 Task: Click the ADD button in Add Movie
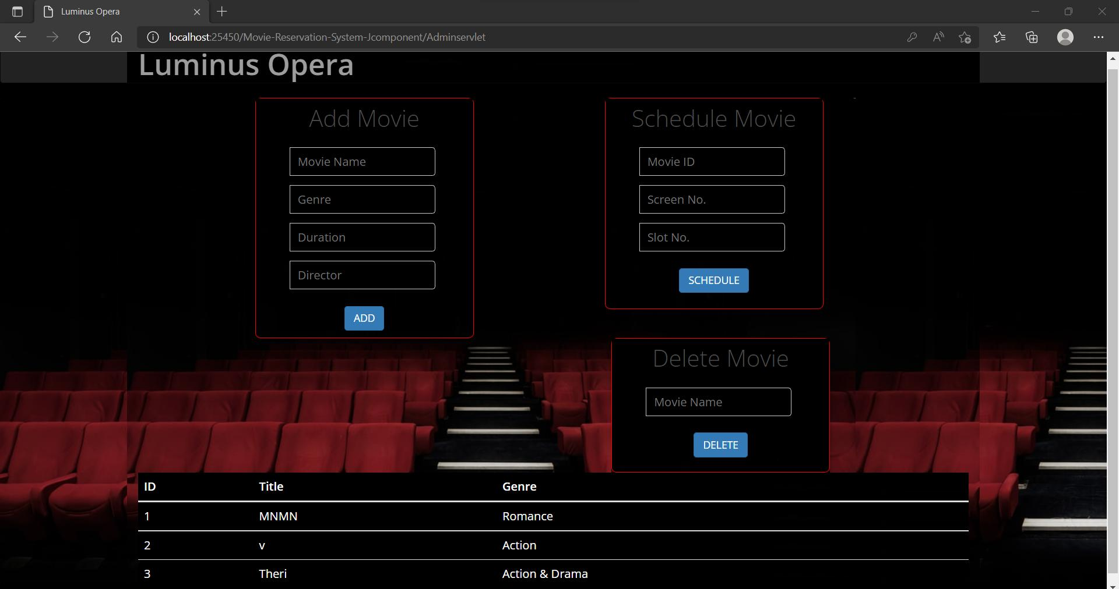(363, 318)
